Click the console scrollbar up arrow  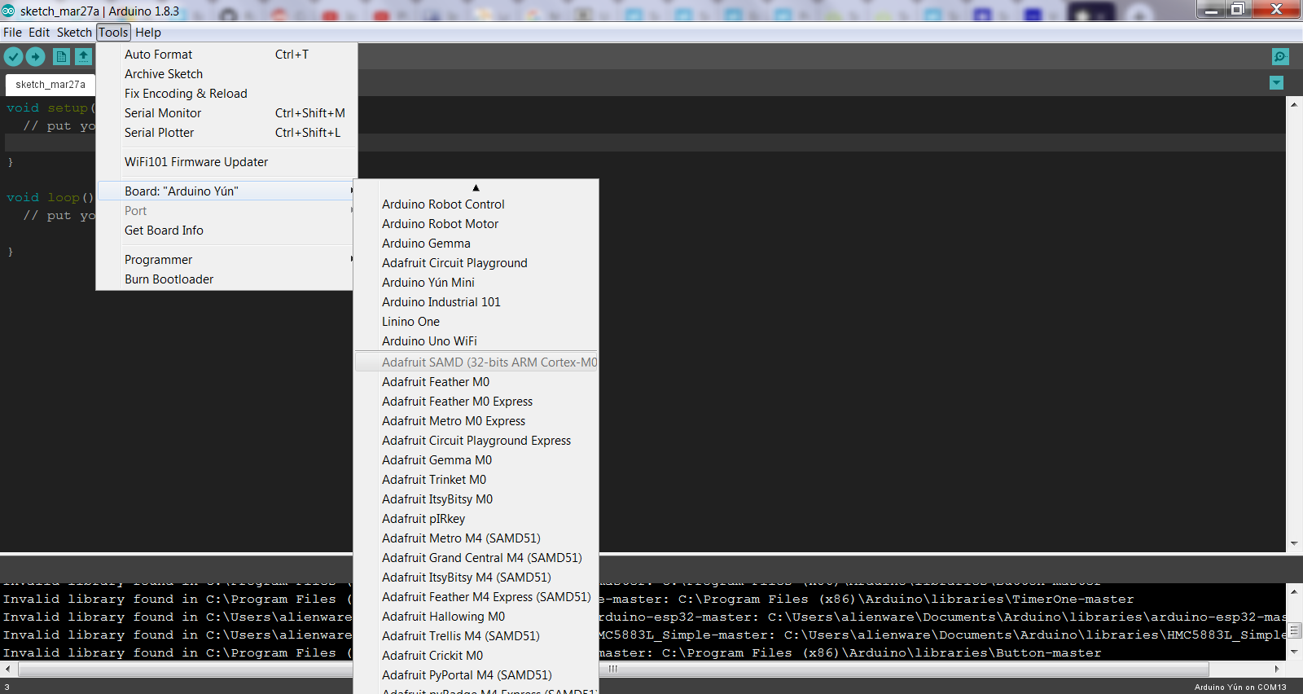pos(1294,591)
